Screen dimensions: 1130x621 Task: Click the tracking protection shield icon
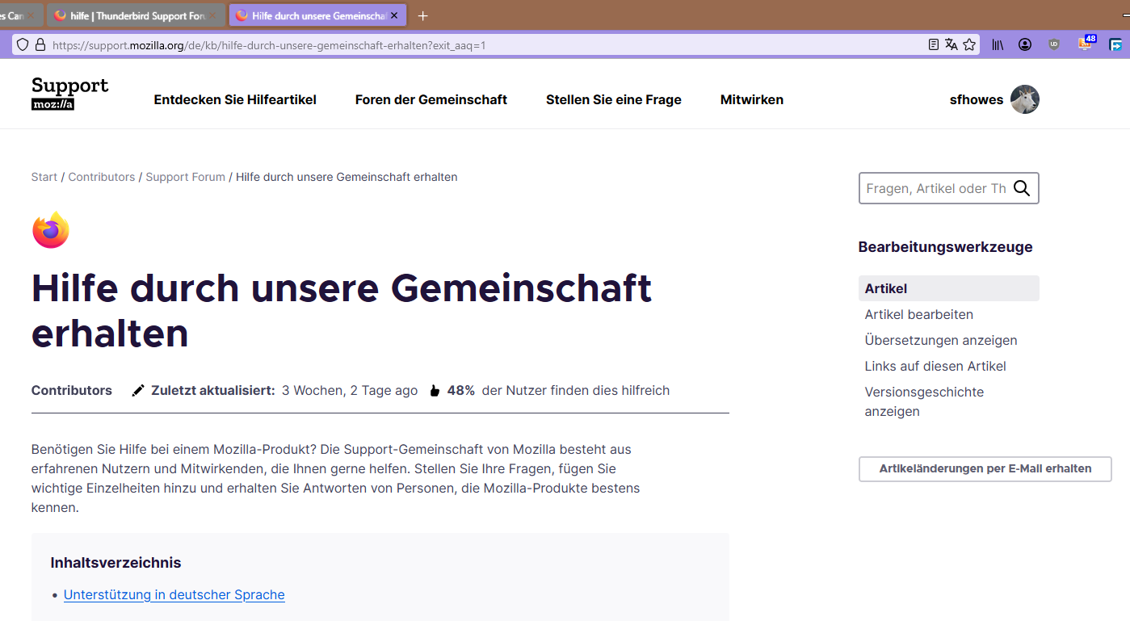[x=23, y=45]
